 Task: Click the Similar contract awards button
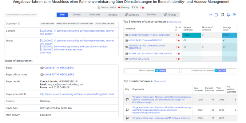point(208,71)
